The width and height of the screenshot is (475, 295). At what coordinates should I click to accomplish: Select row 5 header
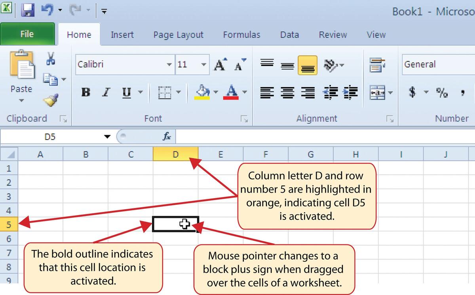tap(9, 225)
